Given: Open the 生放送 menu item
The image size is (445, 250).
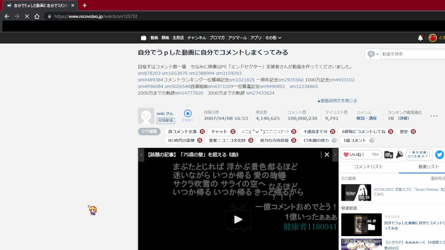Looking at the screenshot, I should pos(178,37).
